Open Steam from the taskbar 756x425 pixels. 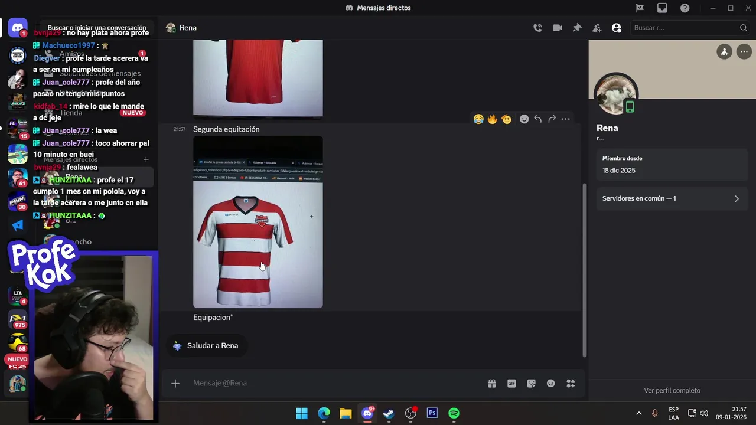389,413
